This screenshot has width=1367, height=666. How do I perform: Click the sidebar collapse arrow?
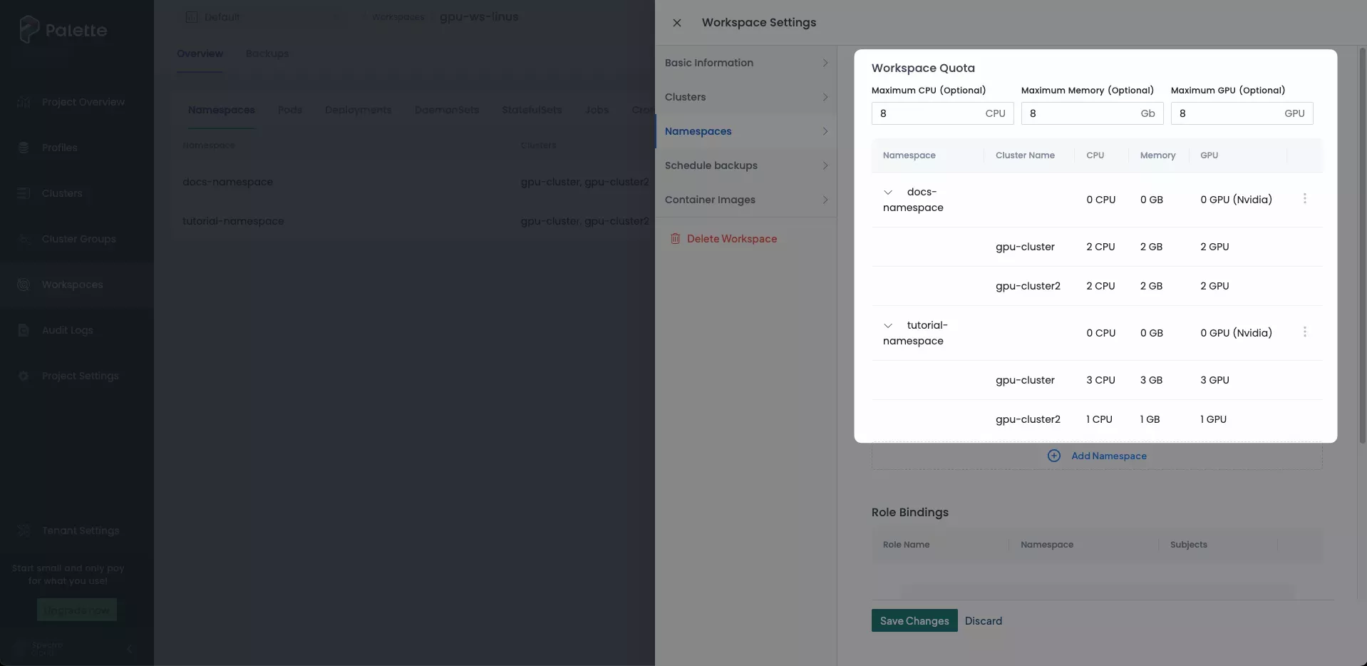129,649
